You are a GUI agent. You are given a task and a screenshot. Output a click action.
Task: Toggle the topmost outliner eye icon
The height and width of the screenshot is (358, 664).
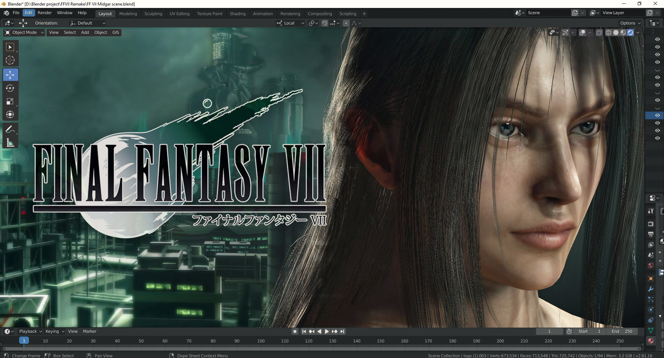pyautogui.click(x=657, y=39)
